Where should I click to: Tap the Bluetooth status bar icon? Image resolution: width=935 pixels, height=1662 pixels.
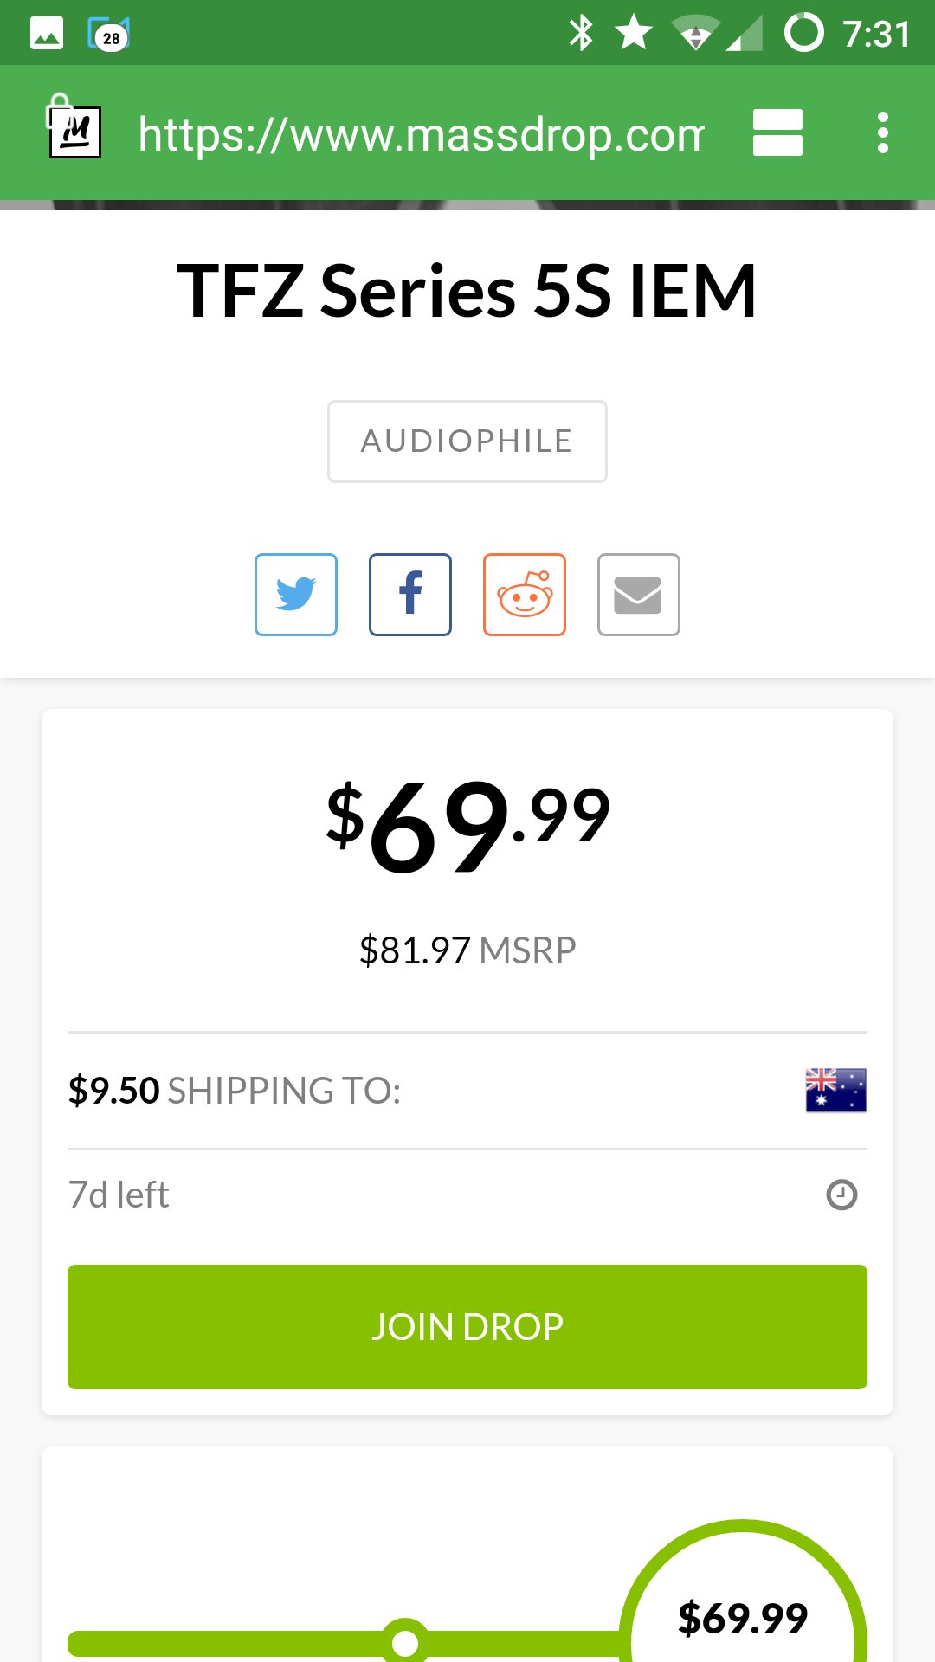tap(581, 34)
